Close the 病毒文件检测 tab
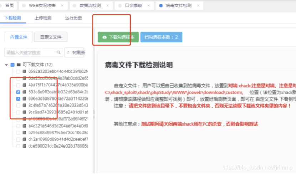This screenshot has width=296, height=174. [198, 6]
